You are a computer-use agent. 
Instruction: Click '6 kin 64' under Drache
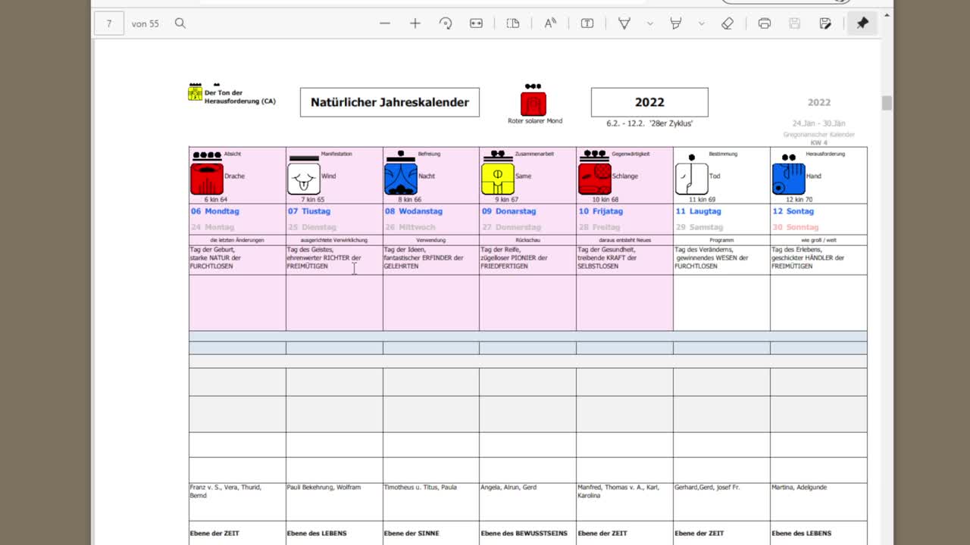click(216, 200)
